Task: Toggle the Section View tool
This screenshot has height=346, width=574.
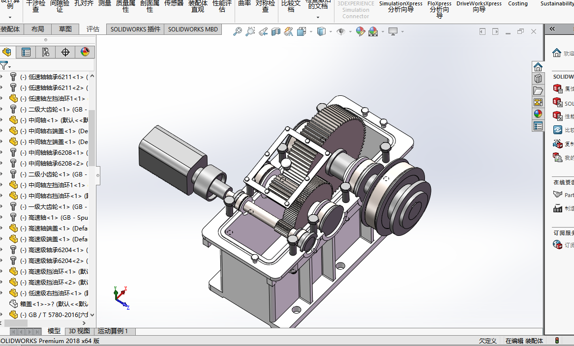Action: click(x=275, y=32)
